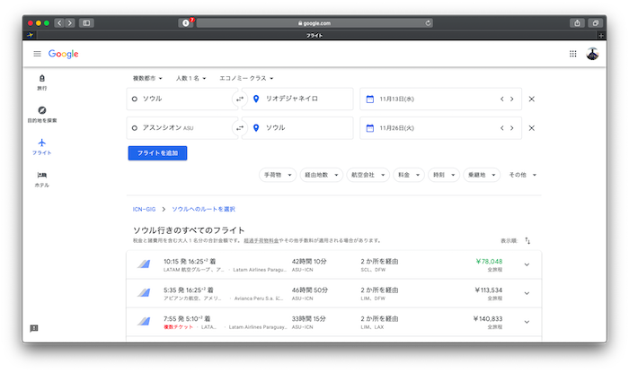The height and width of the screenshot is (372, 629).
Task: Click the アスンシオン origin input field
Action: click(x=180, y=128)
